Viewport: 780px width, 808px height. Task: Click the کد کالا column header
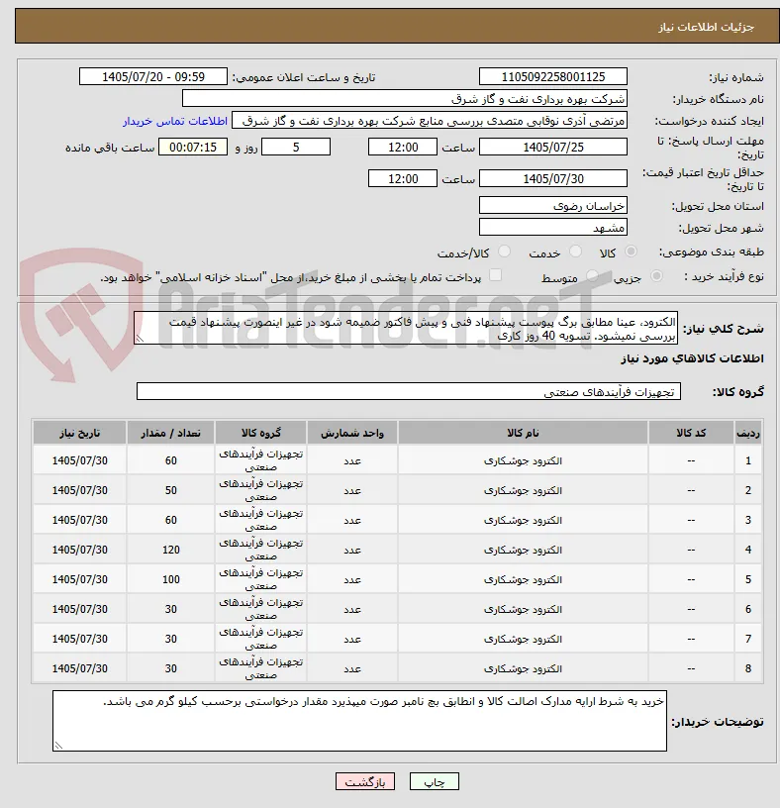691,433
